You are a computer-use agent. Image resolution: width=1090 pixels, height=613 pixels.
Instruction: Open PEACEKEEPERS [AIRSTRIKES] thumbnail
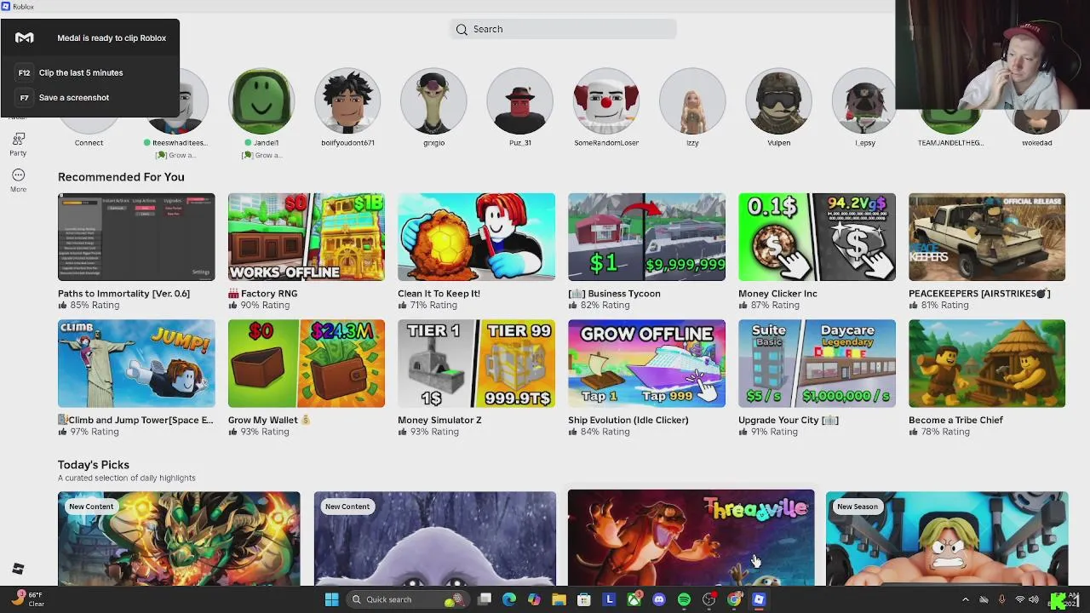(987, 237)
